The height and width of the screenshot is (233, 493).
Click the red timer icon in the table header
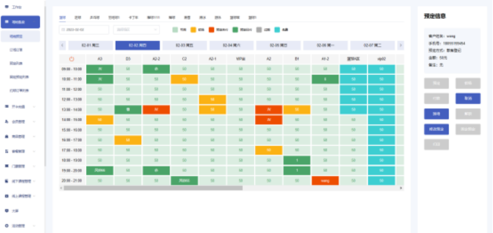point(72,59)
